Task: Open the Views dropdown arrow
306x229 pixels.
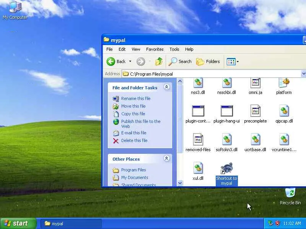Action: click(238, 62)
